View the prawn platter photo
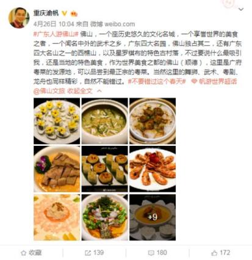This screenshot has height=260, width=252. click(153, 169)
